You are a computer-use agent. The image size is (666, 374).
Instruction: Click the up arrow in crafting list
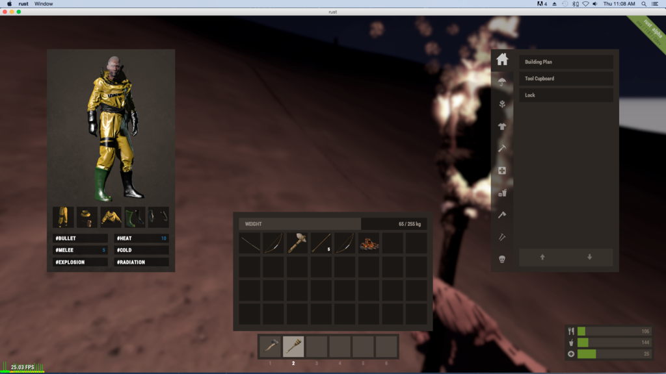coord(542,257)
